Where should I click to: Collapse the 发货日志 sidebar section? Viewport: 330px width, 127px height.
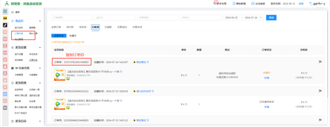(40, 121)
